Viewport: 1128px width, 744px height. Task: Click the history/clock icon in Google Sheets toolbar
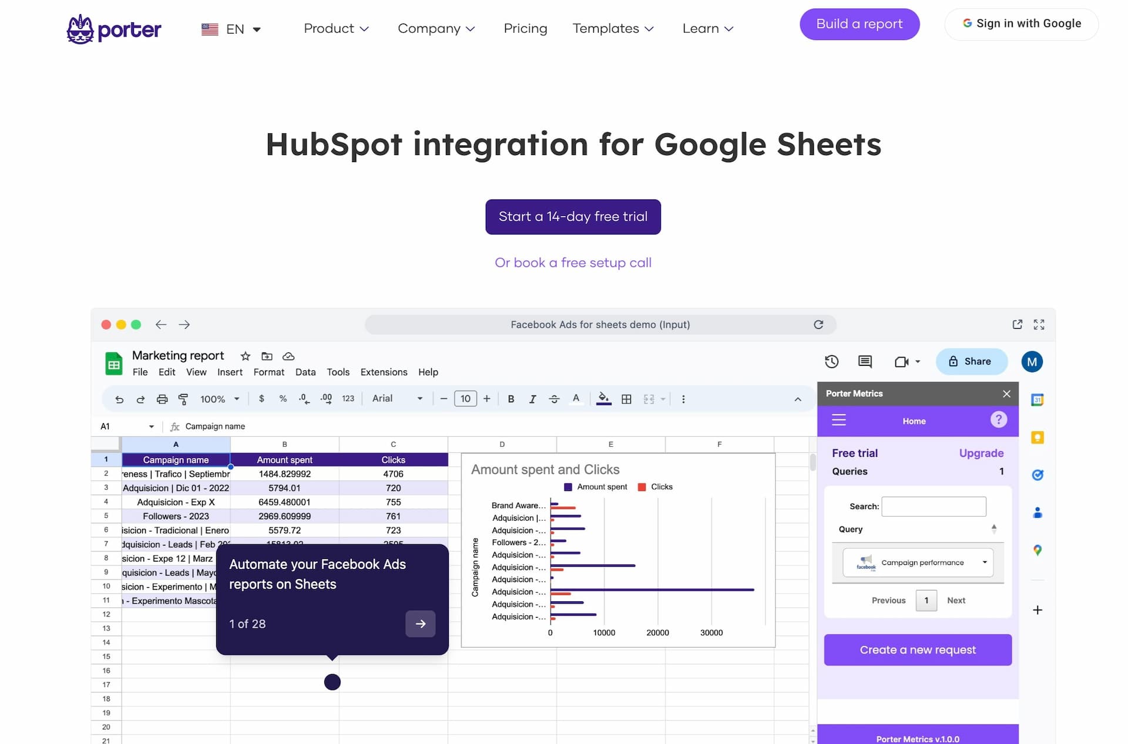[x=831, y=361]
